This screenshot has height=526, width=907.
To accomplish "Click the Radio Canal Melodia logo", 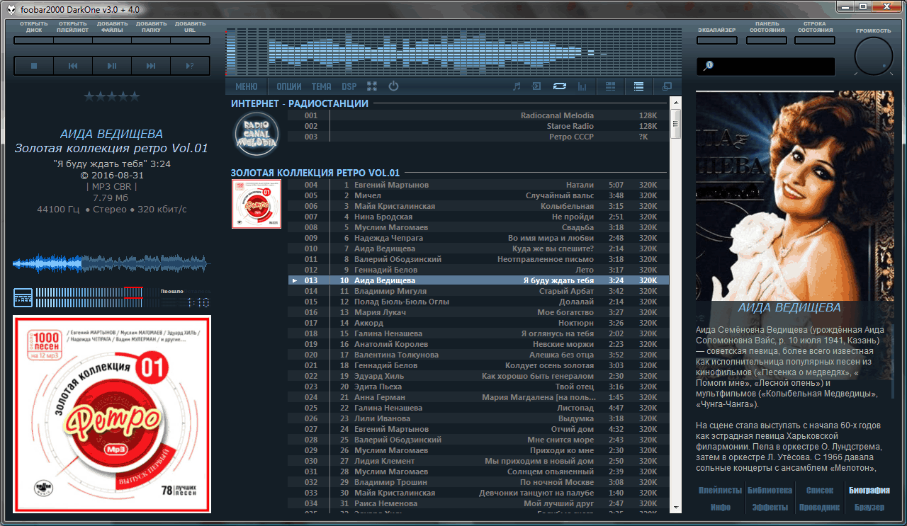I will point(256,133).
